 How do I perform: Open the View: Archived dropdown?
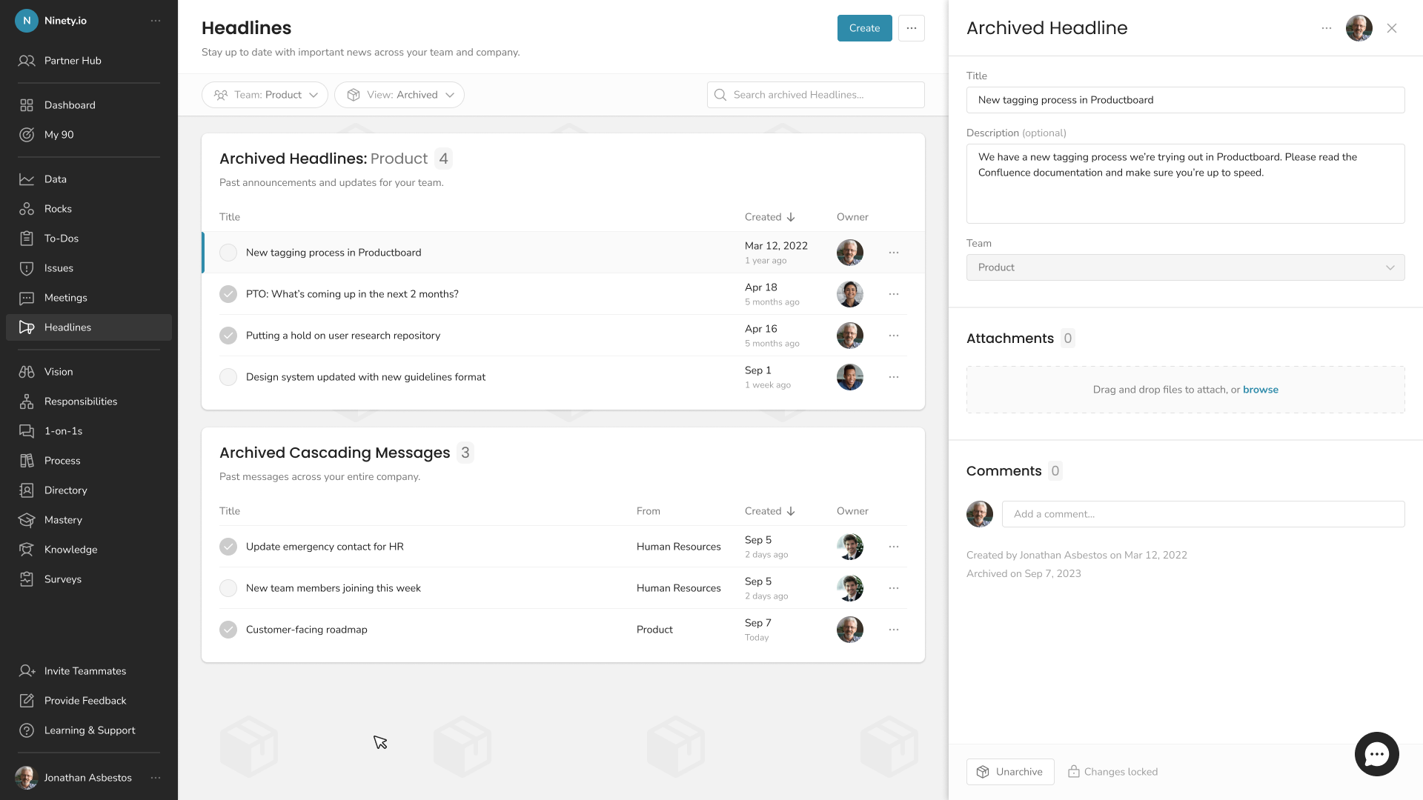point(399,95)
